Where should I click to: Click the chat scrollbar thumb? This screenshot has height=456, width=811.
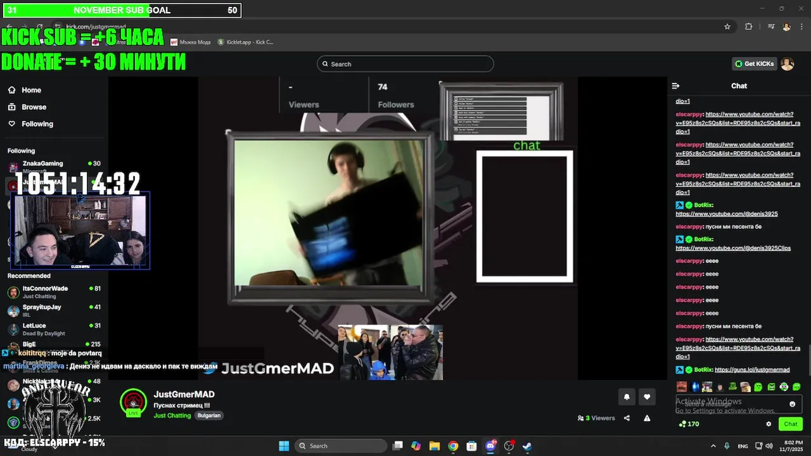click(x=808, y=360)
